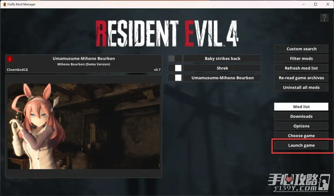Toggle the Baby strikes back mod switch

[175, 59]
